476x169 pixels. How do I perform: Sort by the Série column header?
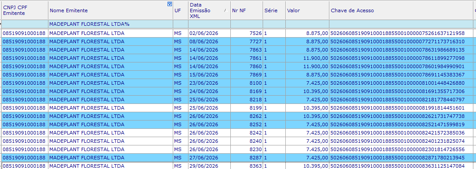click(274, 10)
